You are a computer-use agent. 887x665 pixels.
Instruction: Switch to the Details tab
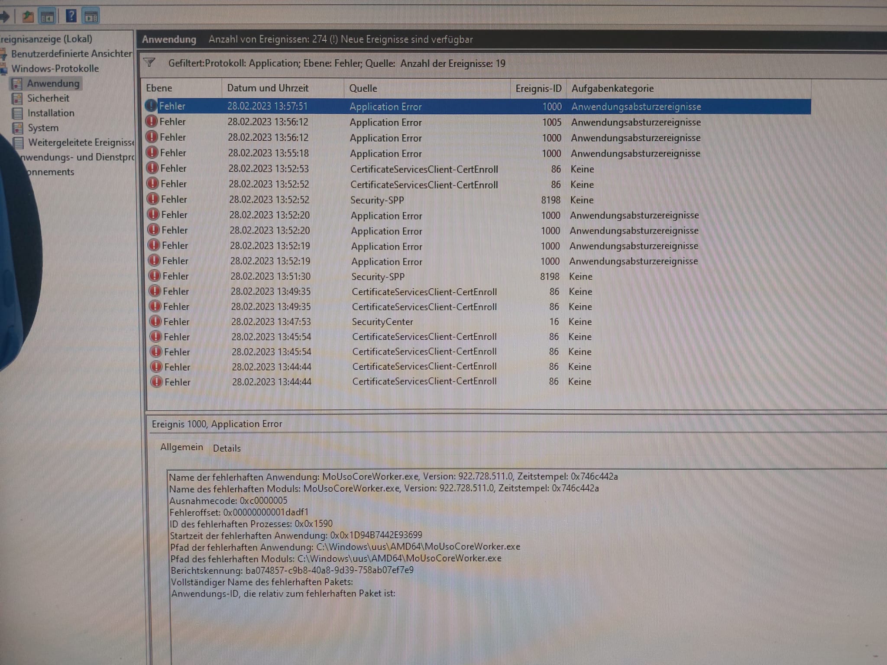[227, 449]
